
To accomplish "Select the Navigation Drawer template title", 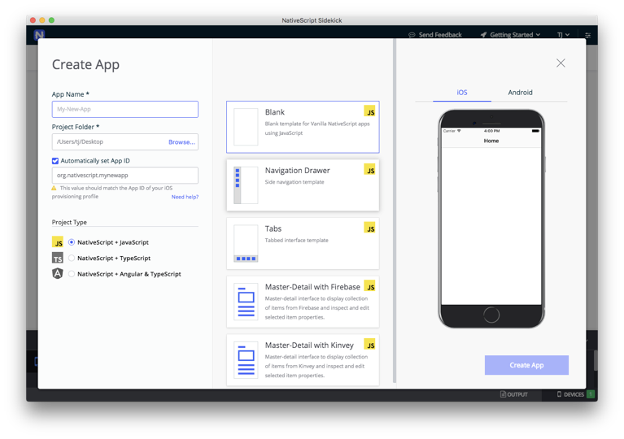I will tap(297, 170).
